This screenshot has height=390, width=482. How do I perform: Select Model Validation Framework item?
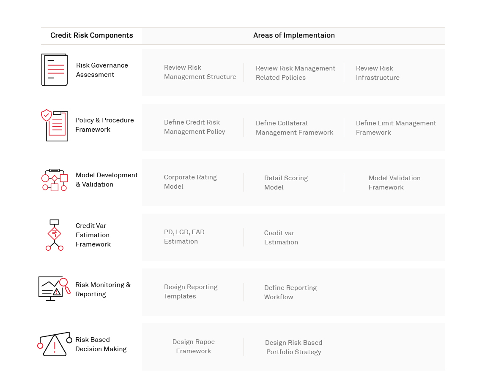tap(394, 183)
